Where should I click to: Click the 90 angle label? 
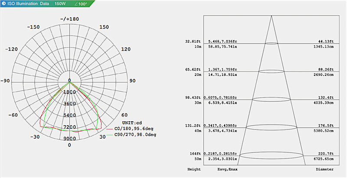(x=132, y=81)
